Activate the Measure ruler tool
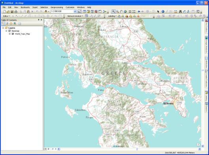 pos(176,11)
